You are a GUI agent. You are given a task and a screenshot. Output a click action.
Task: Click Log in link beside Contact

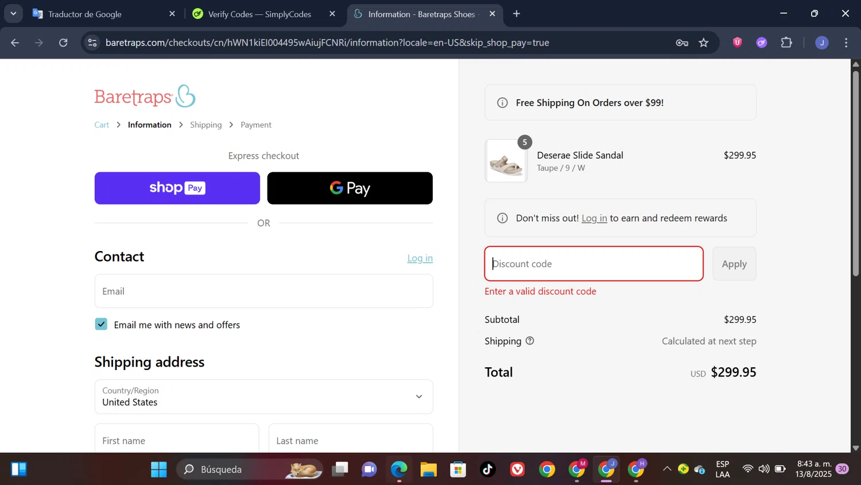[x=420, y=258]
